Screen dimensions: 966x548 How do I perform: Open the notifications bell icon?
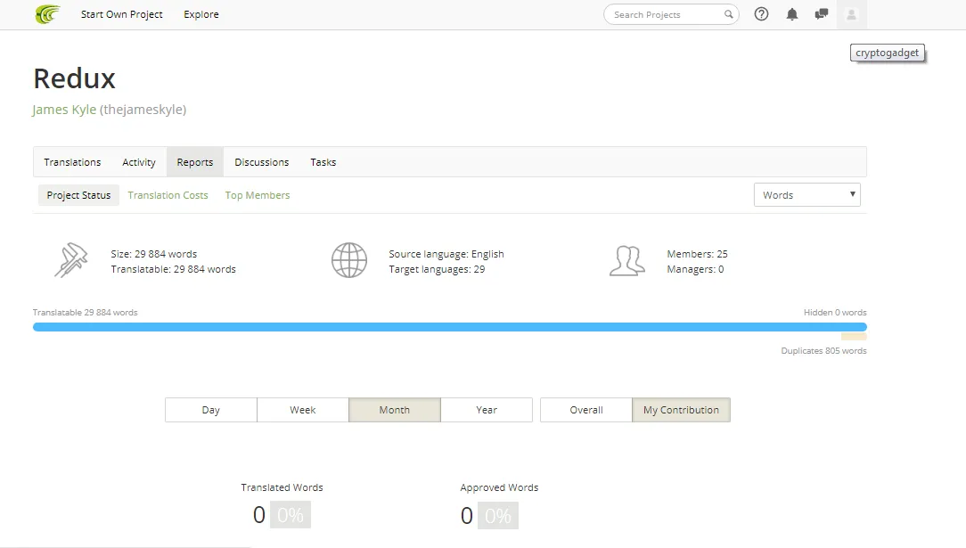792,14
